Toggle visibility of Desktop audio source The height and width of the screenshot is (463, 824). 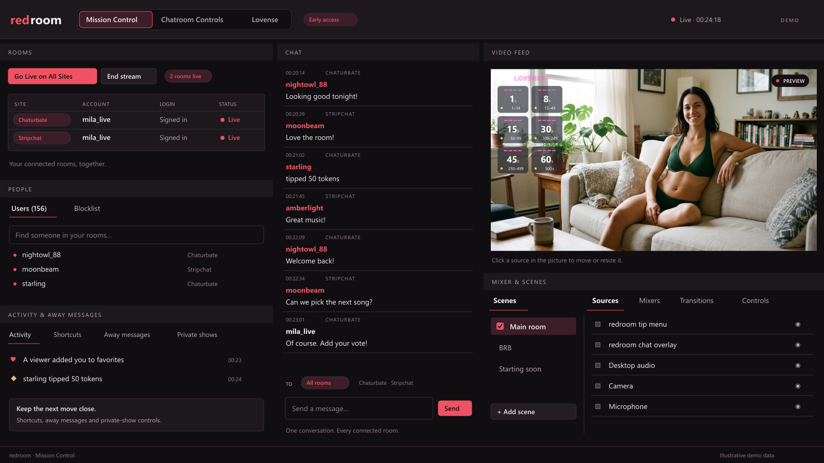point(798,366)
